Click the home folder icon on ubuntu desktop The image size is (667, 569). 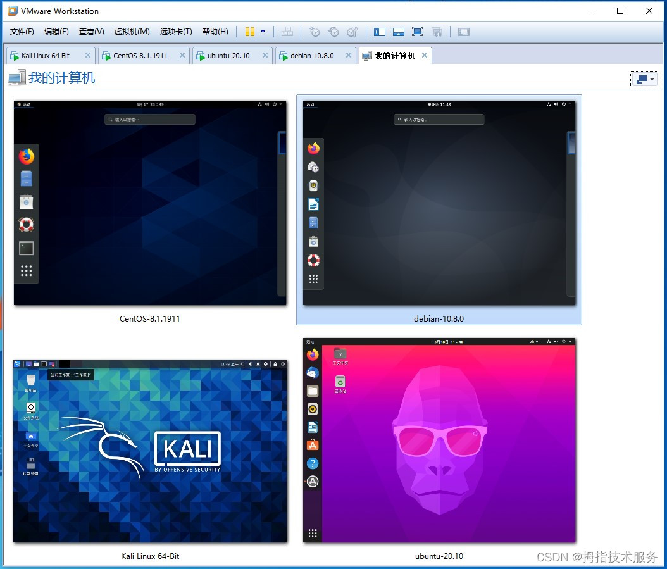coord(340,354)
